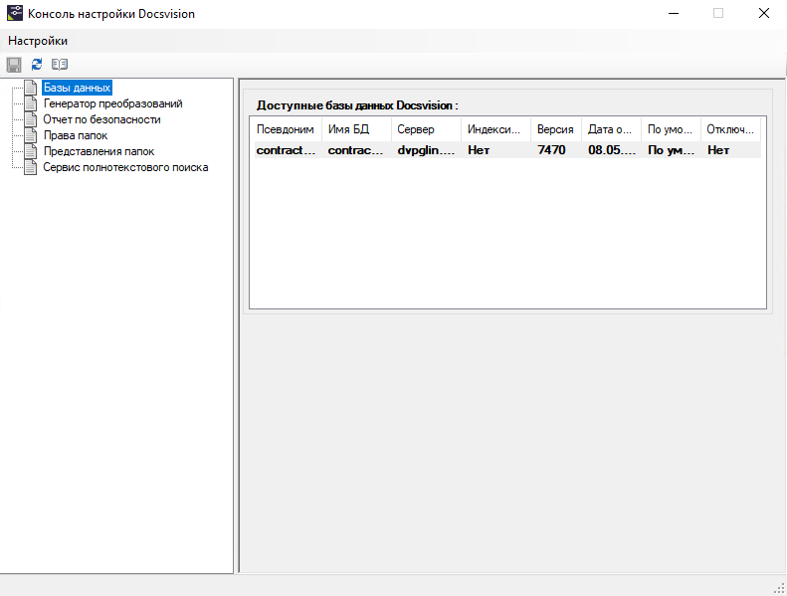Open the Help book icon in the toolbar
This screenshot has width=787, height=596.
pyautogui.click(x=60, y=65)
